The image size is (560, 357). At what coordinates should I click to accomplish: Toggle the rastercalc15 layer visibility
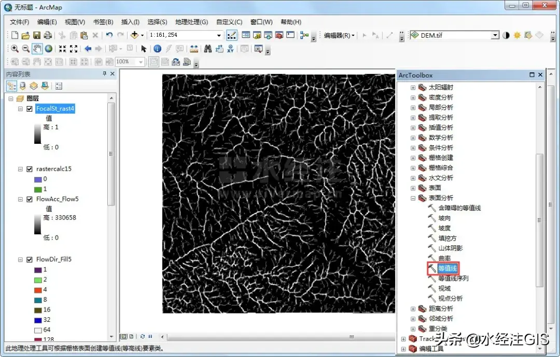click(29, 169)
